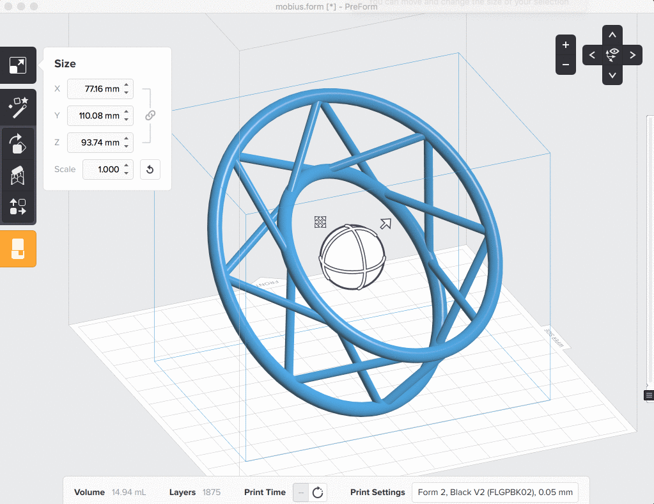Click the Y dimension field 110.08 mm
The height and width of the screenshot is (504, 654).
click(100, 116)
